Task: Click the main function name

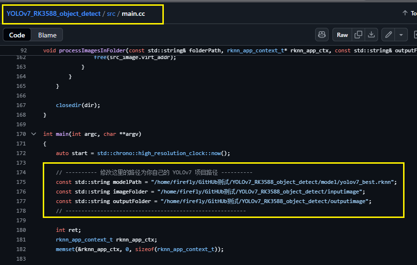Action: coord(62,134)
